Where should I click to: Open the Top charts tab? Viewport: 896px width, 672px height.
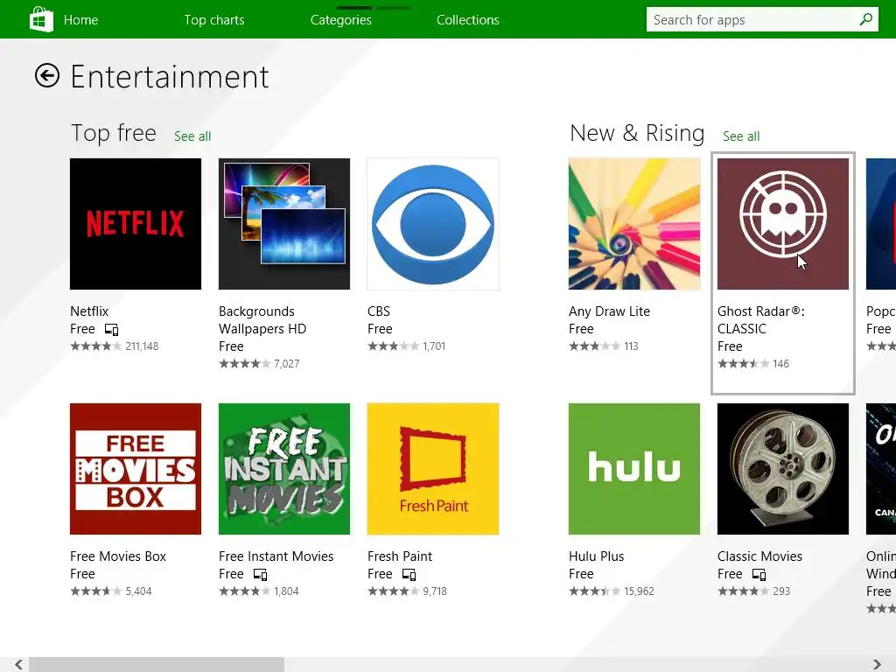click(x=214, y=20)
